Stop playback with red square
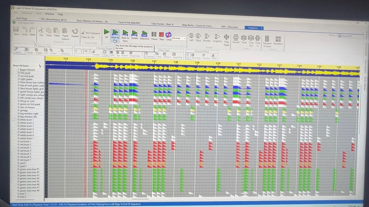 (161, 36)
